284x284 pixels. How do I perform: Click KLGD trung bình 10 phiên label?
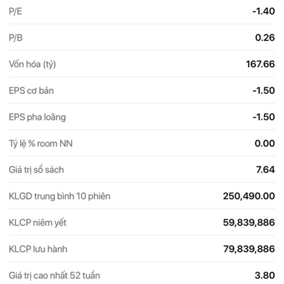tap(60, 195)
